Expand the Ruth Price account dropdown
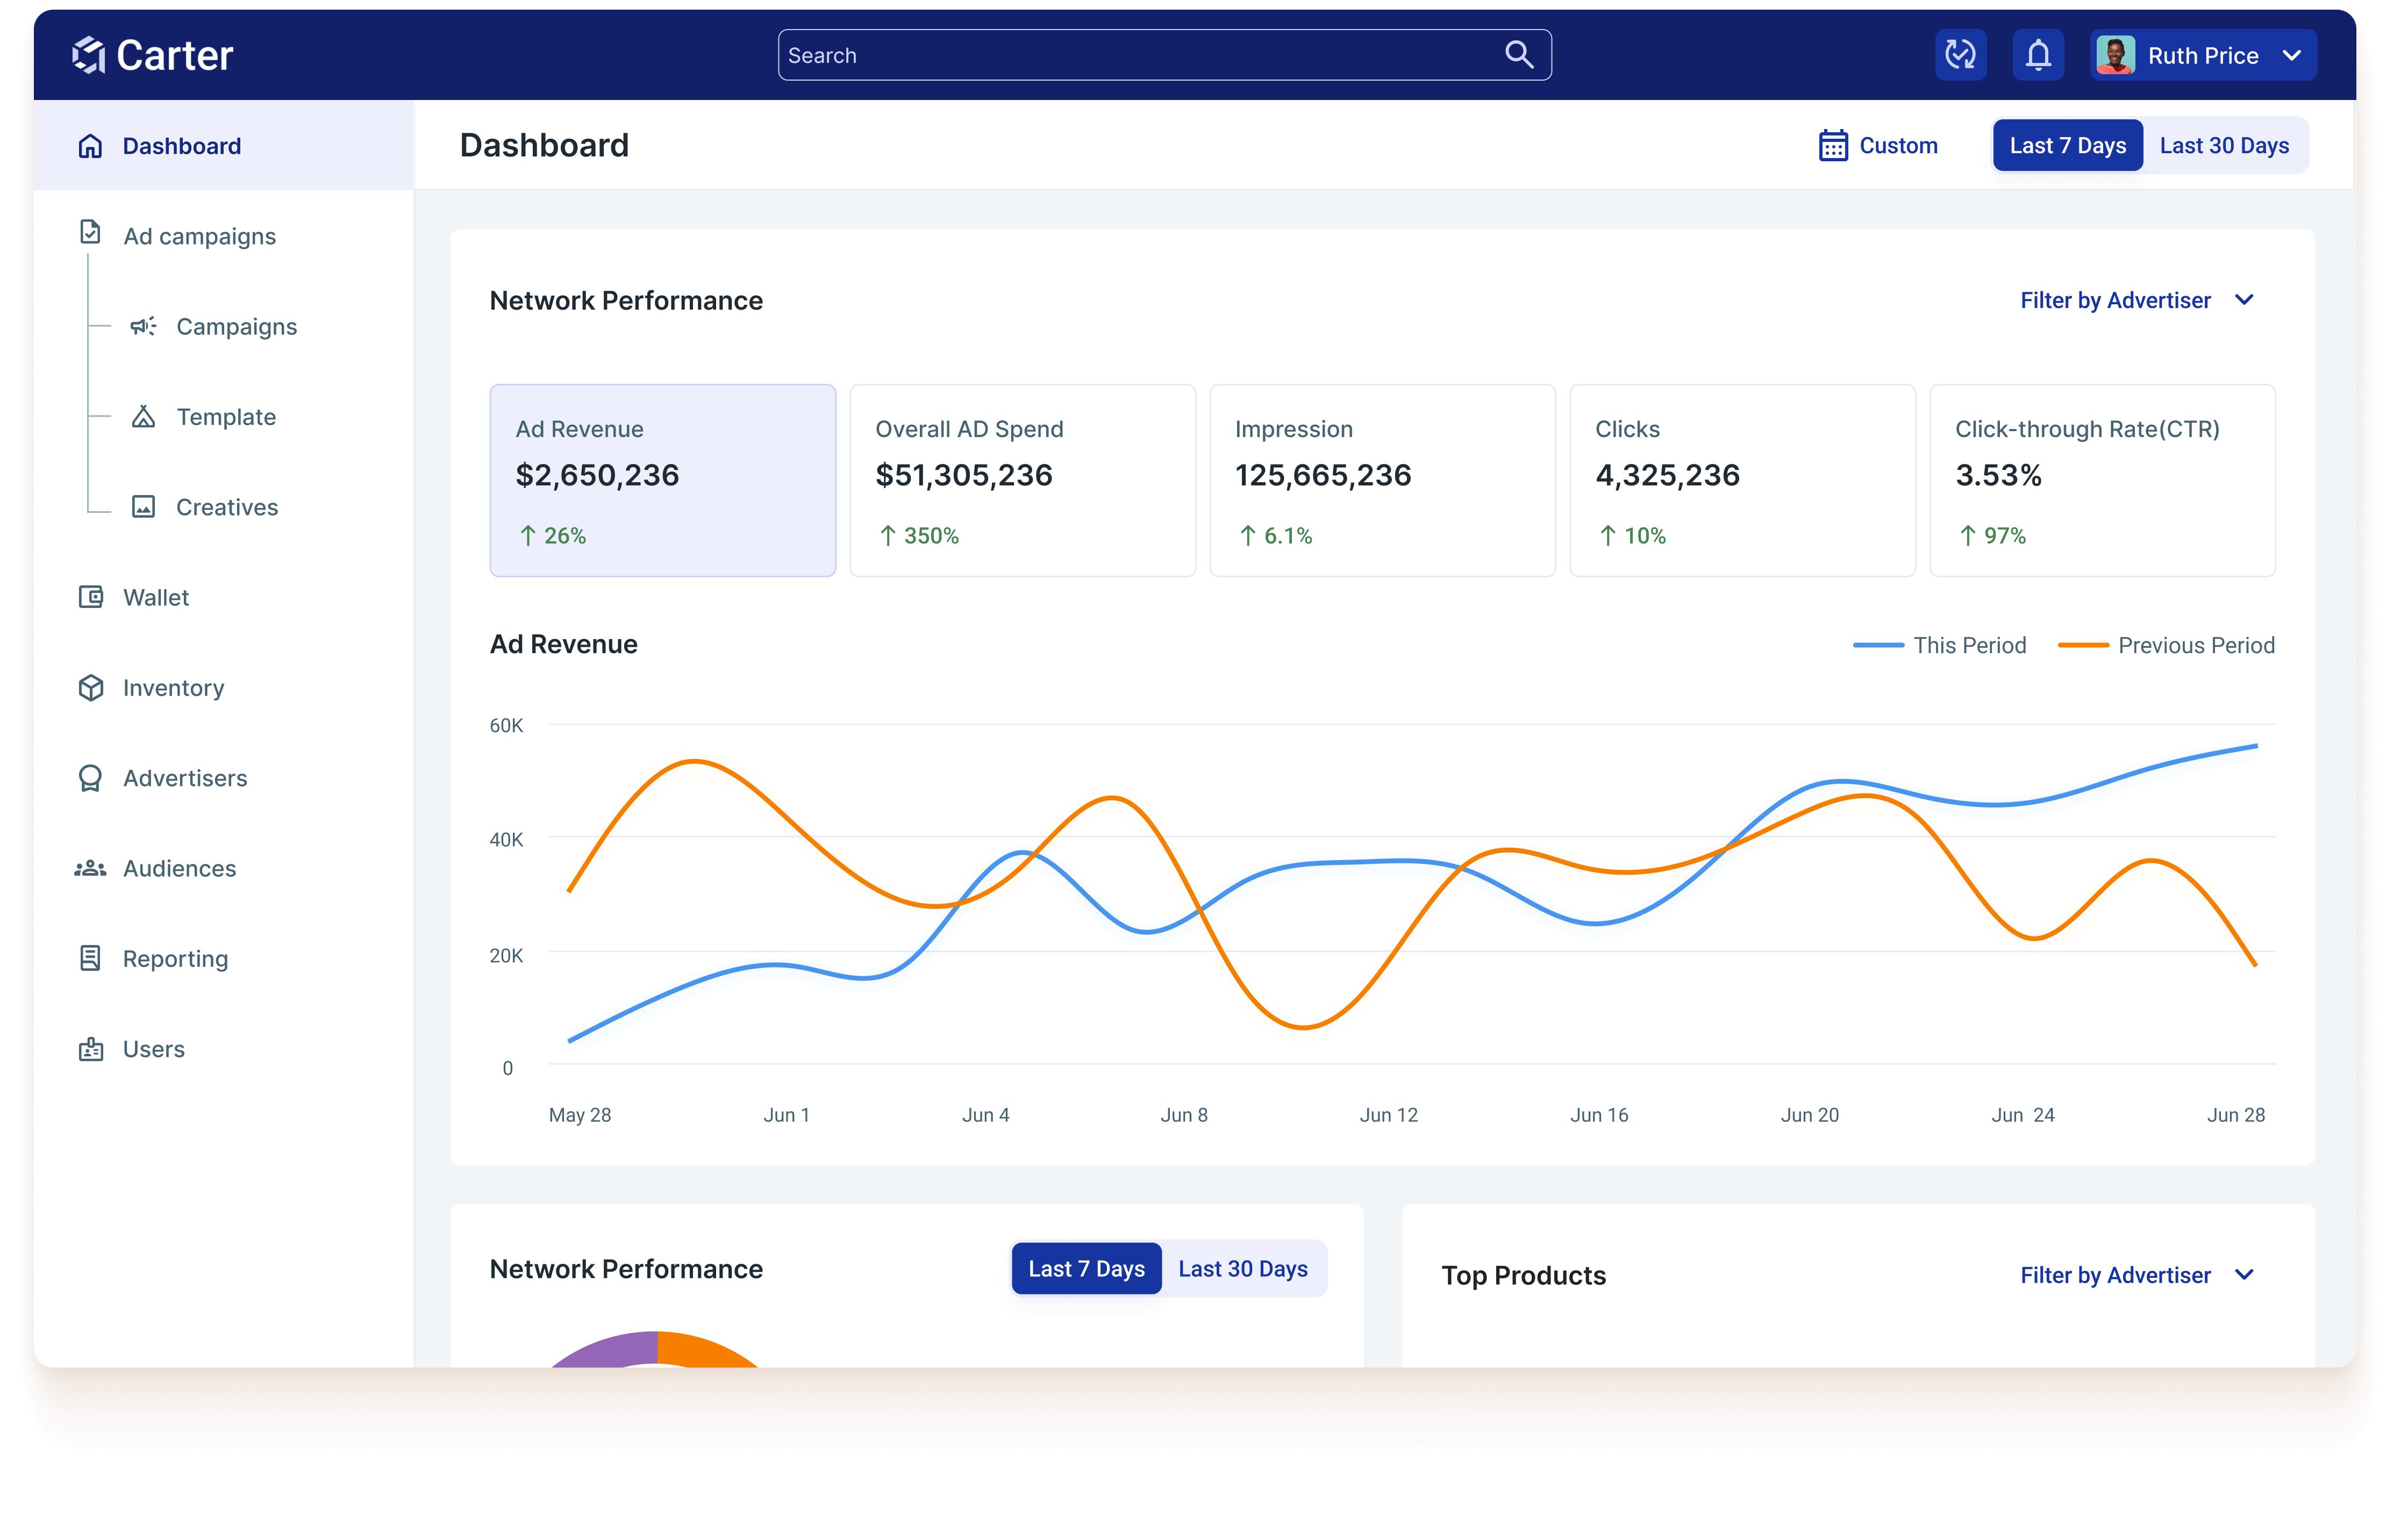Viewport: 2408px width, 1517px height. point(2292,55)
